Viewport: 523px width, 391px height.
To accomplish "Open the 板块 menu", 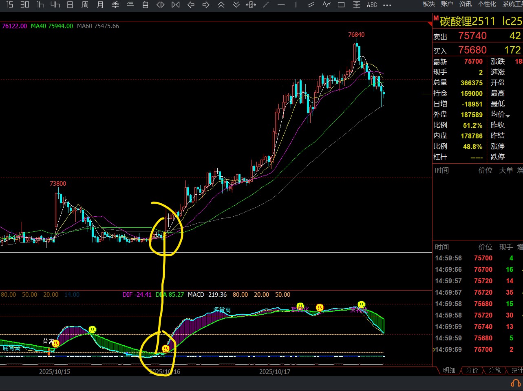I will click(428, 4).
